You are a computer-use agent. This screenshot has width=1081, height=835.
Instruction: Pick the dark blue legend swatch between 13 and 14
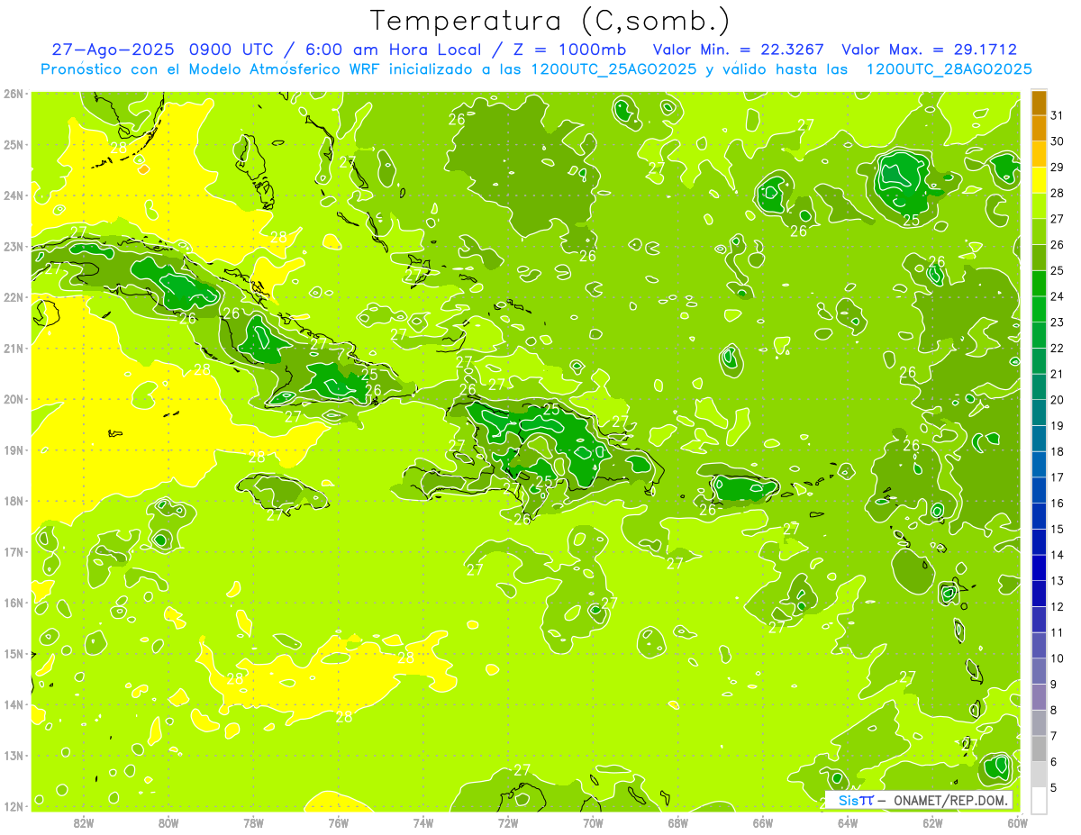tap(1039, 567)
